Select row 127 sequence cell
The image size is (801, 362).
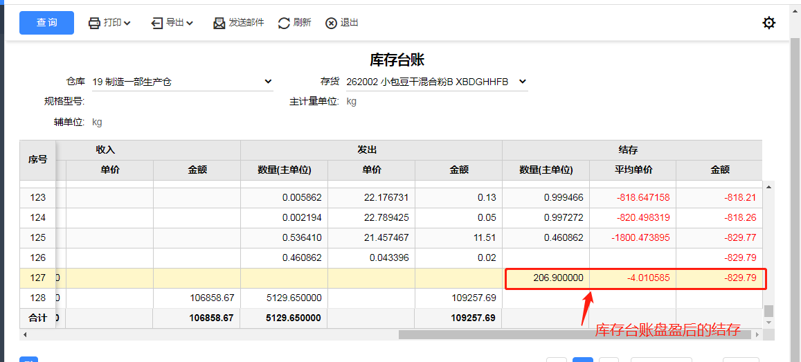coord(37,278)
